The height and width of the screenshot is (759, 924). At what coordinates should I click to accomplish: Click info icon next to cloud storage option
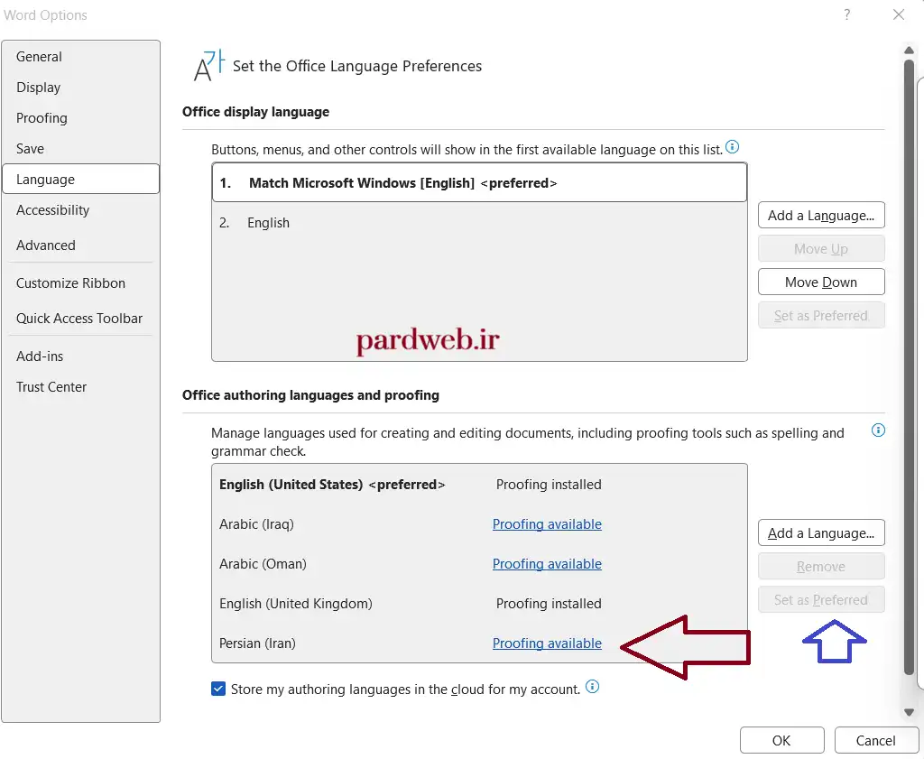(x=592, y=687)
